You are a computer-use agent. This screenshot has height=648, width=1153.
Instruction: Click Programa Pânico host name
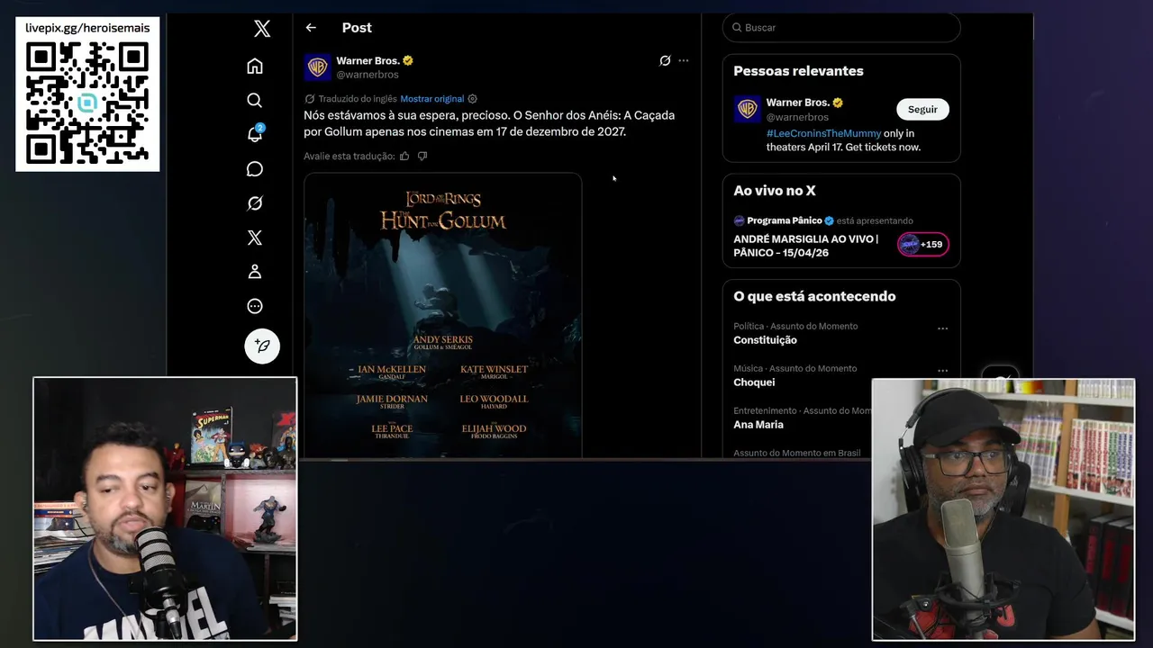(785, 220)
